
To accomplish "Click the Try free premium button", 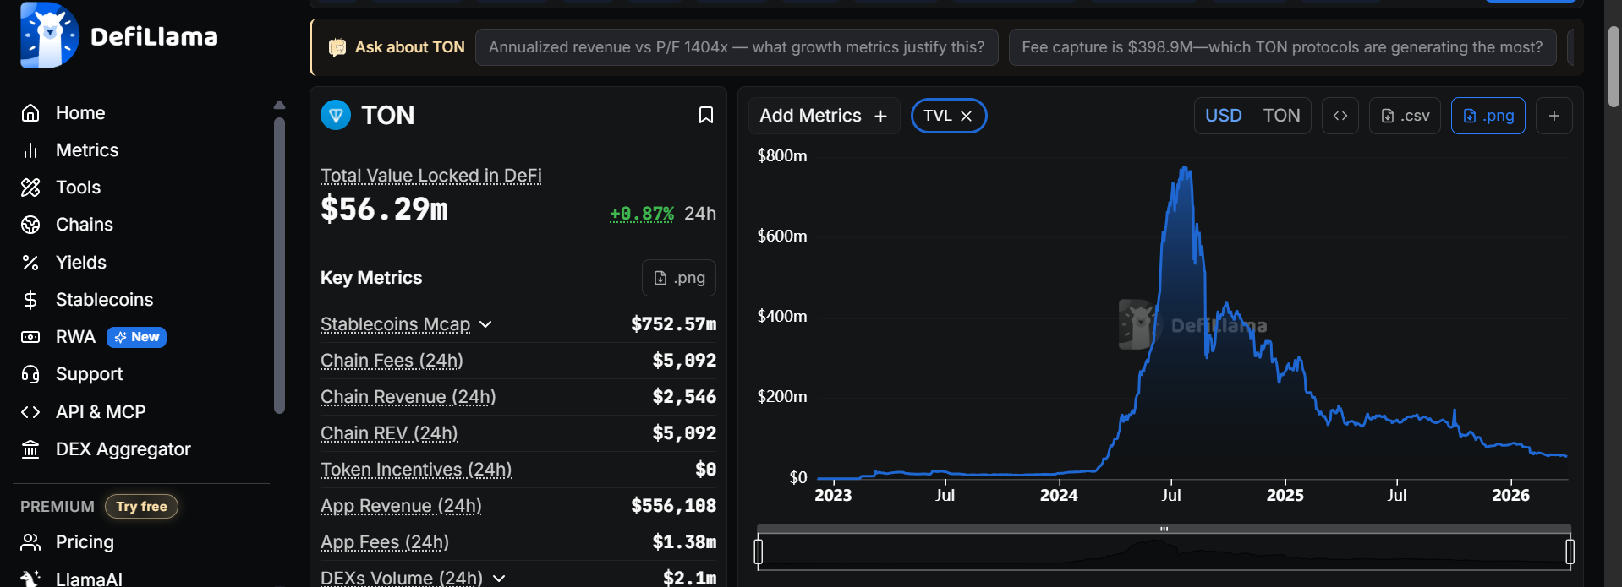I will pyautogui.click(x=141, y=507).
